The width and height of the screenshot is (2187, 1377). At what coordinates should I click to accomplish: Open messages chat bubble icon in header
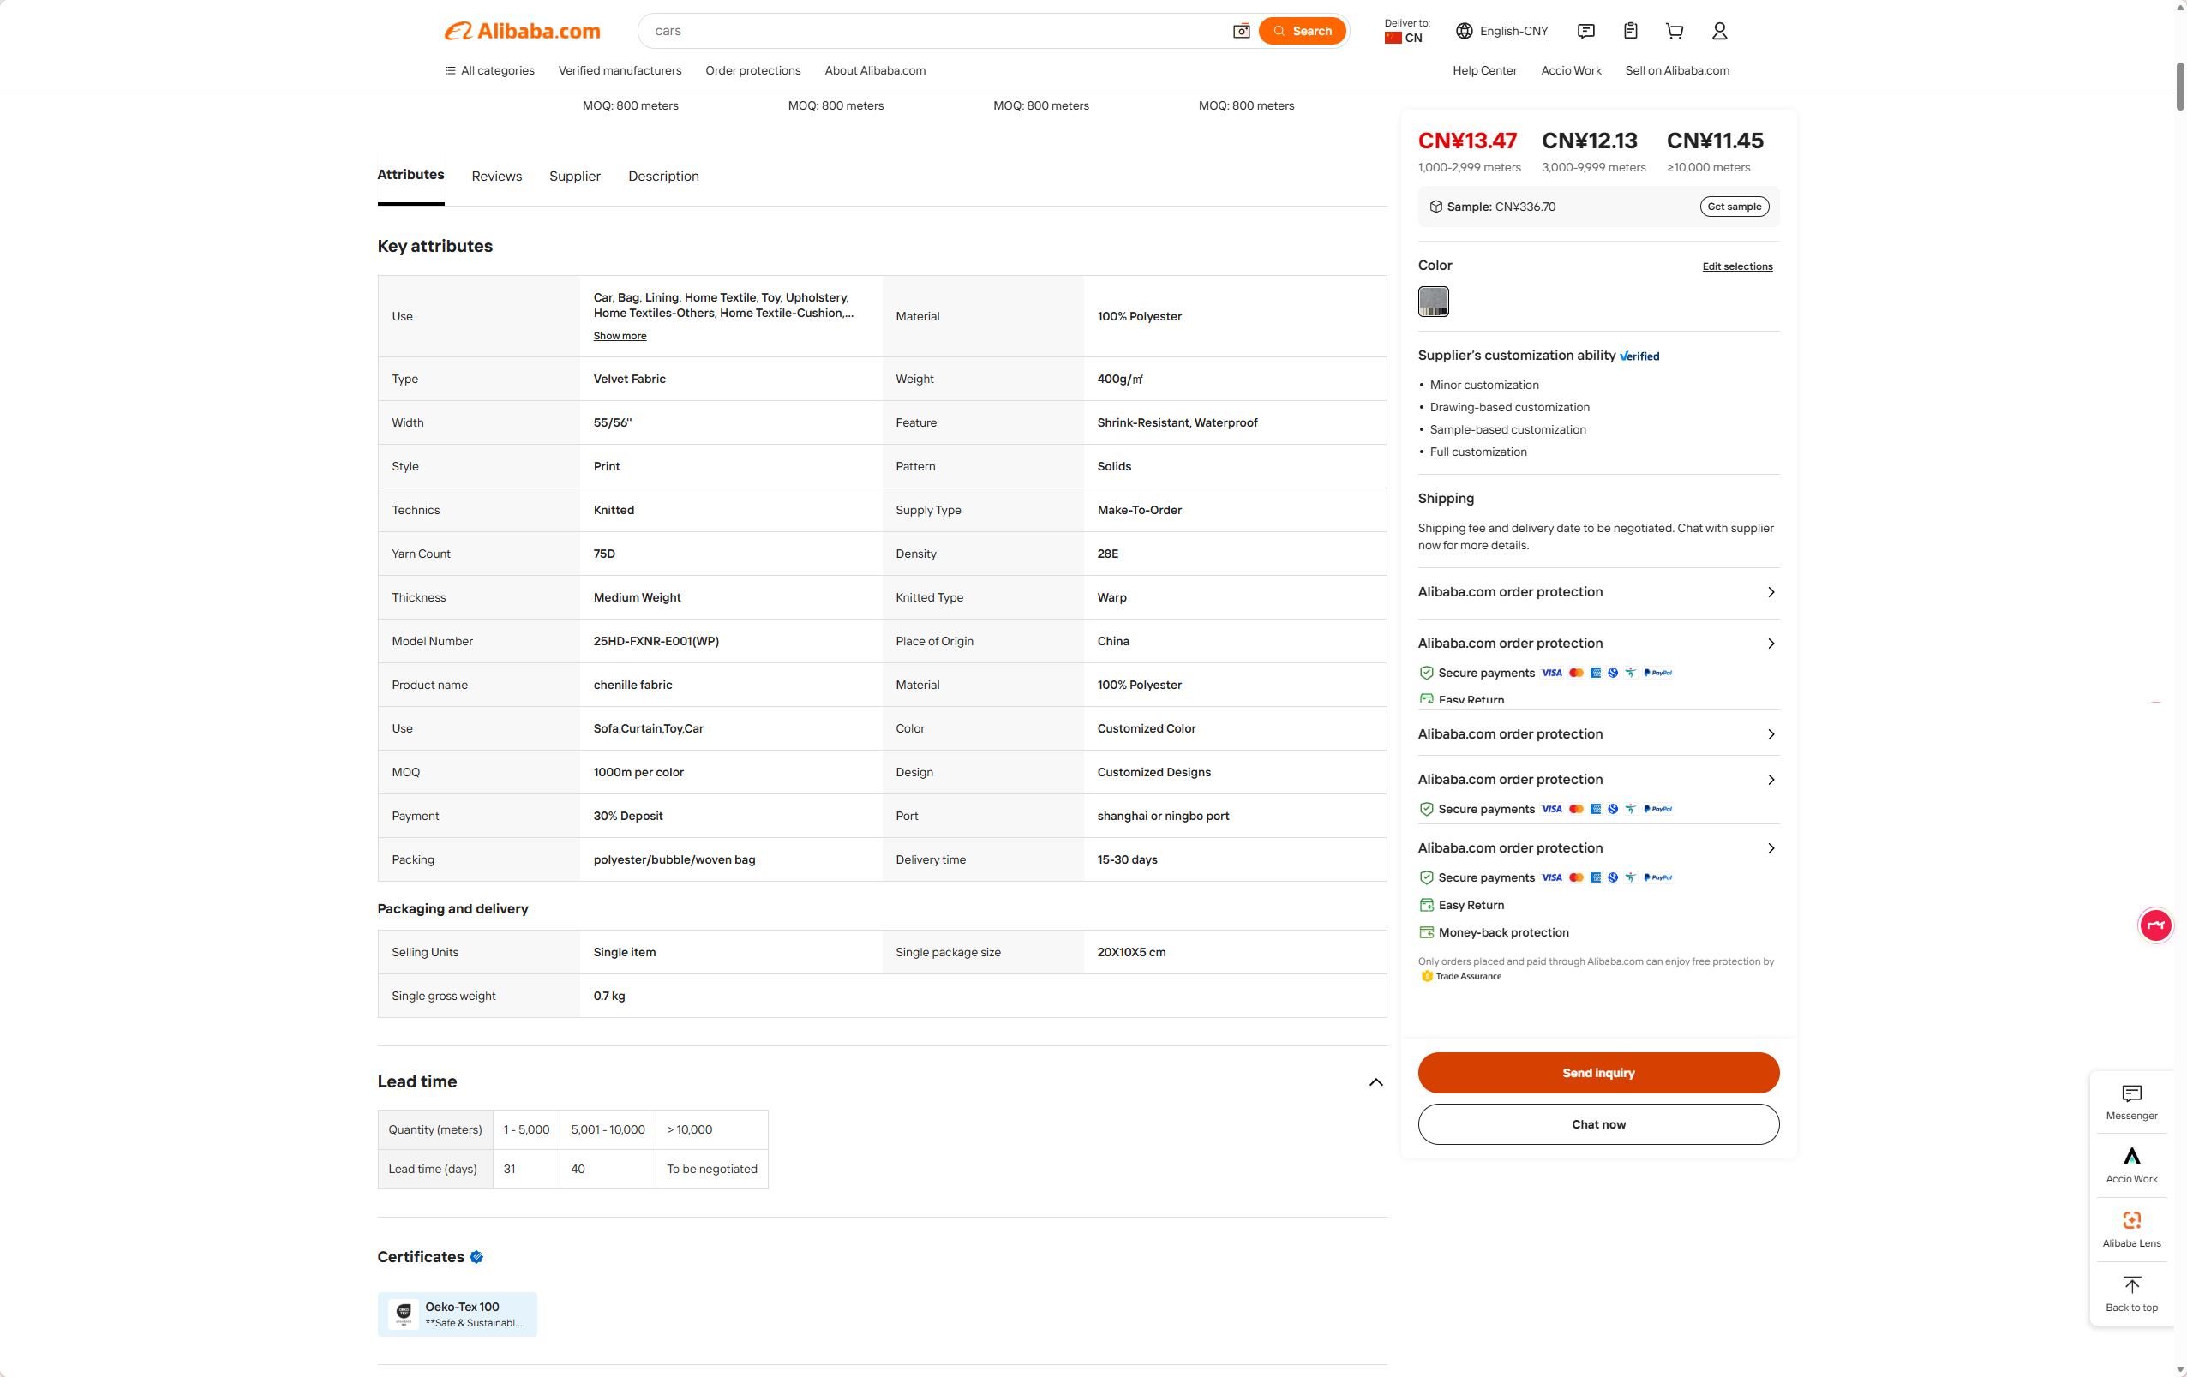[x=1585, y=31]
